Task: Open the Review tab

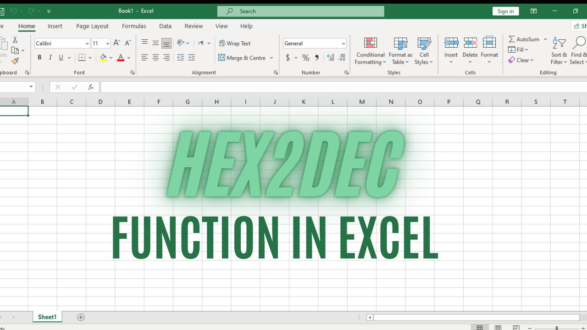Action: pyautogui.click(x=194, y=26)
